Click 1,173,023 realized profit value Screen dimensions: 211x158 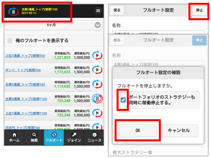coord(62,72)
